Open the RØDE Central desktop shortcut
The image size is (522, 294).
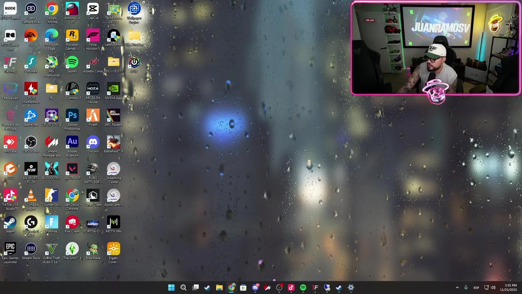click(10, 11)
